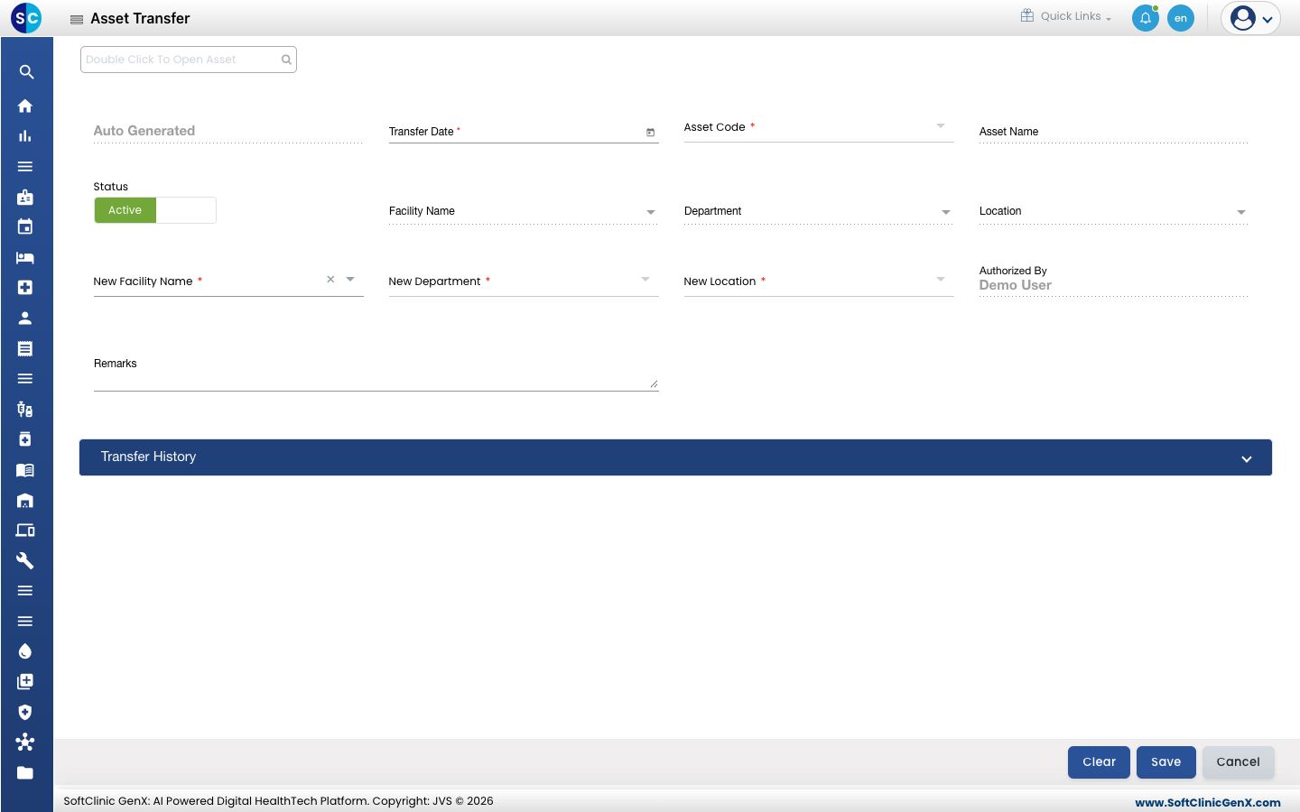
Task: Click the Authorized By label
Action: (1013, 271)
